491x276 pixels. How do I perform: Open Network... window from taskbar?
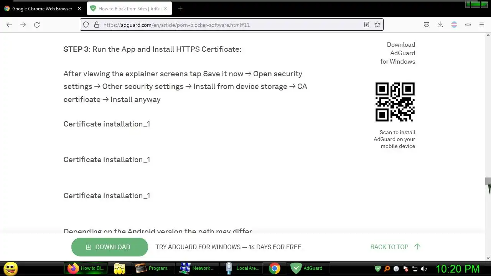(x=197, y=268)
